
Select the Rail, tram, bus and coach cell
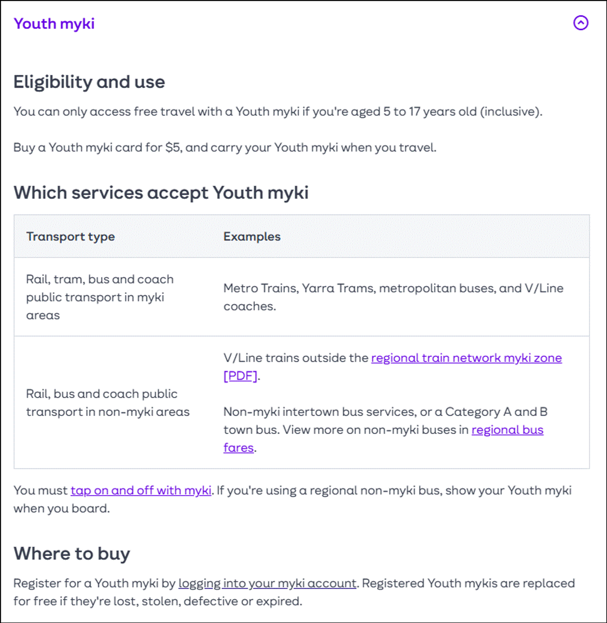tap(100, 297)
